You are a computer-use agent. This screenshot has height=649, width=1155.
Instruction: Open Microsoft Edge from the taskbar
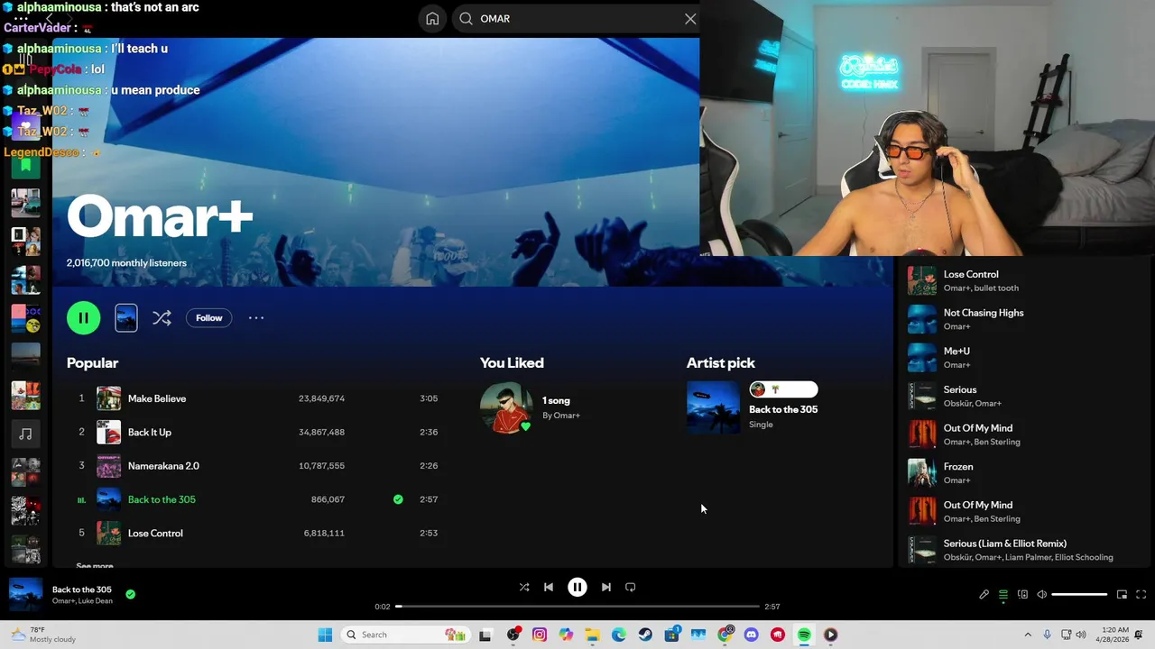tap(619, 635)
